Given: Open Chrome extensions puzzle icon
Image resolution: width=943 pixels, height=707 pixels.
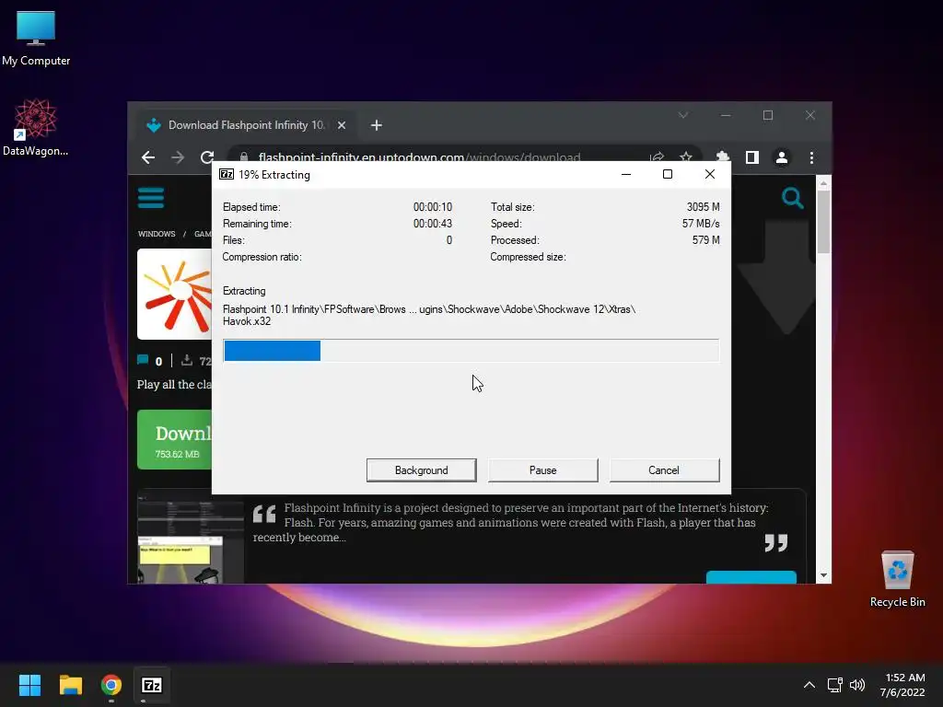Looking at the screenshot, I should (x=722, y=157).
